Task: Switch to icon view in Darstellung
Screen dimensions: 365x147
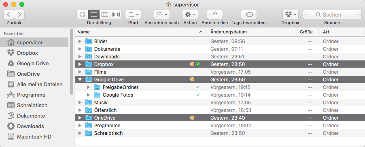Action: (x=83, y=14)
